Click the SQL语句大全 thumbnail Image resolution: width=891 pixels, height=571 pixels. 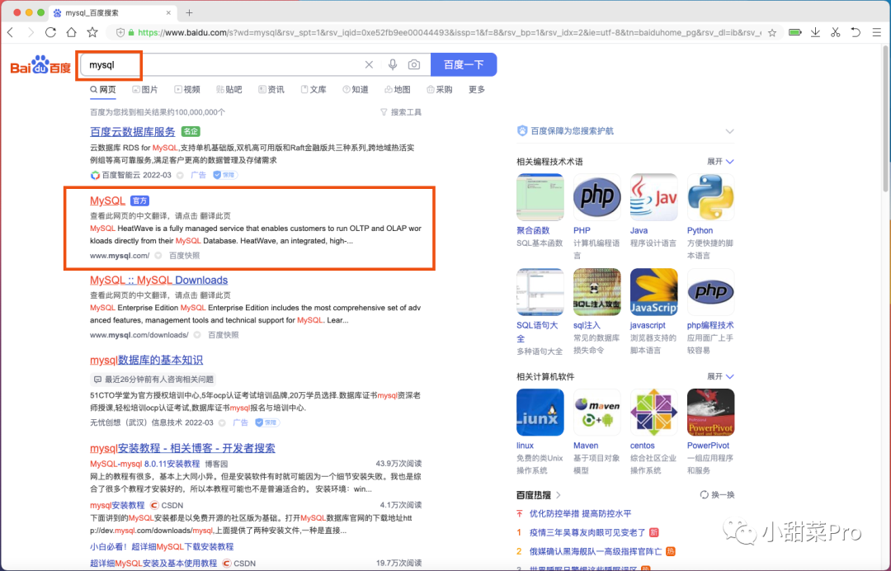(540, 292)
